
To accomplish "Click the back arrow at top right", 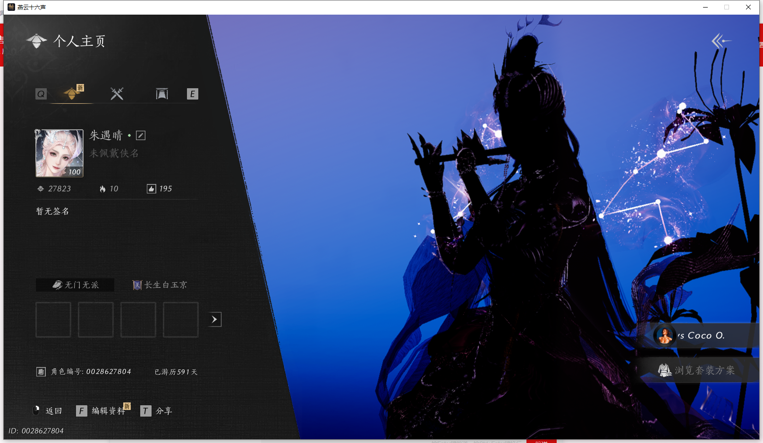I will point(721,41).
